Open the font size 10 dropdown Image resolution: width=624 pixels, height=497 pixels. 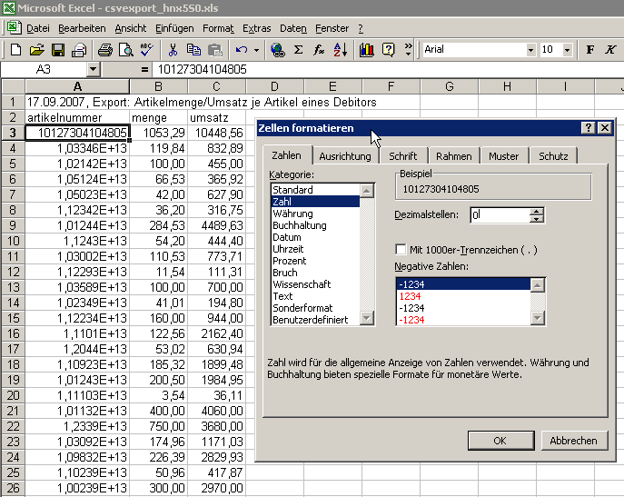pyautogui.click(x=568, y=50)
